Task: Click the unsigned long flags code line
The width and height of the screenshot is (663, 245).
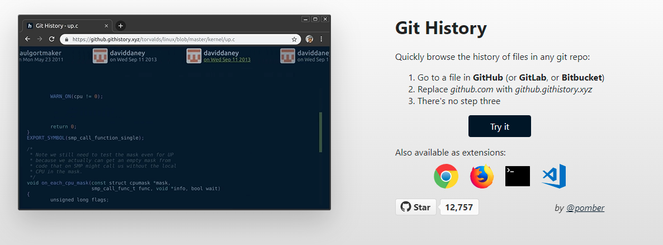Action: 79,200
